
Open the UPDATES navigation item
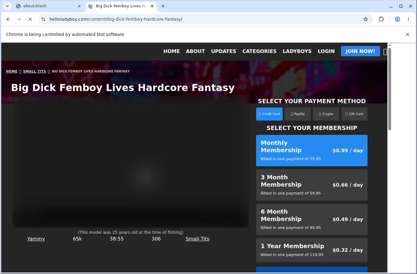[x=223, y=51]
